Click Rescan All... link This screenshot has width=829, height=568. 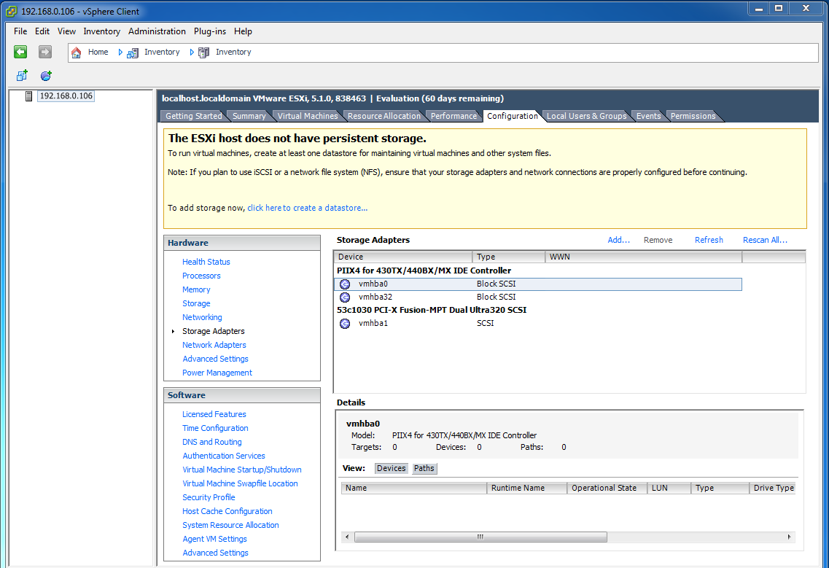tap(765, 240)
